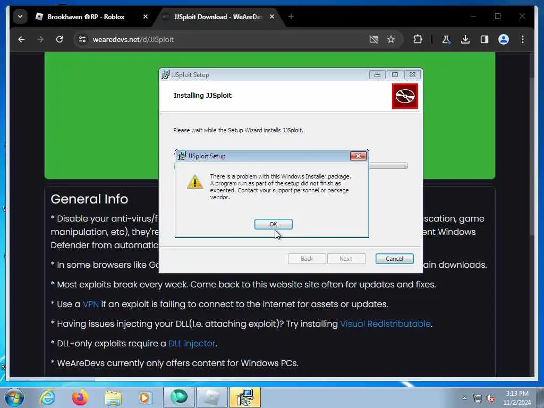This screenshot has width=544, height=408.
Task: Close the JJSploit Download tab
Action: coord(272,16)
